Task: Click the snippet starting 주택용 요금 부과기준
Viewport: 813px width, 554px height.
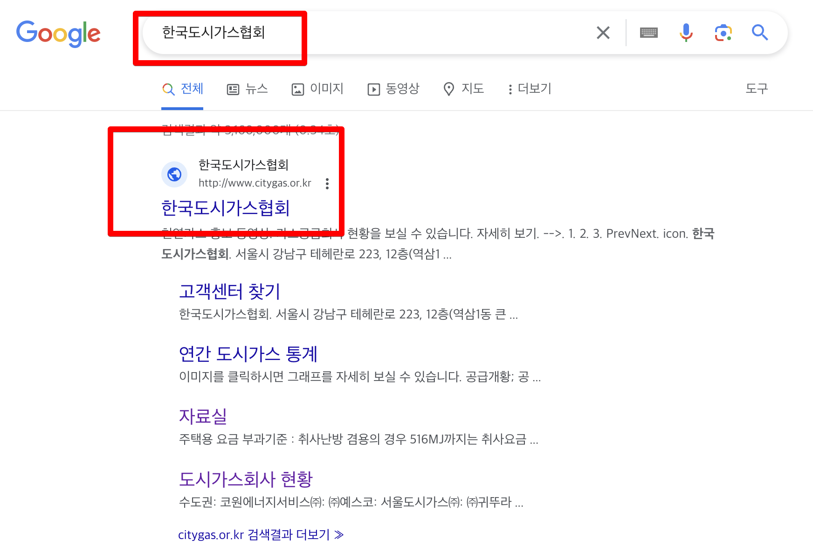Action: click(358, 439)
